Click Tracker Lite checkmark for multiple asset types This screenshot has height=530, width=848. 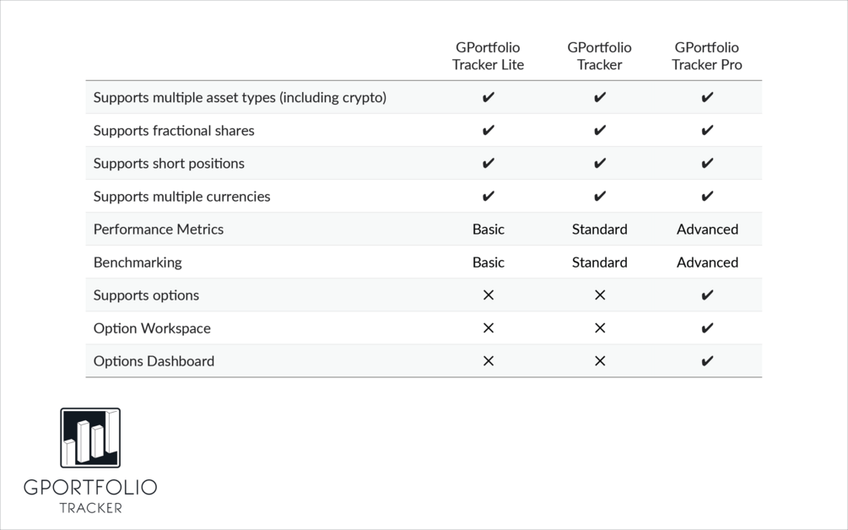pyautogui.click(x=489, y=98)
